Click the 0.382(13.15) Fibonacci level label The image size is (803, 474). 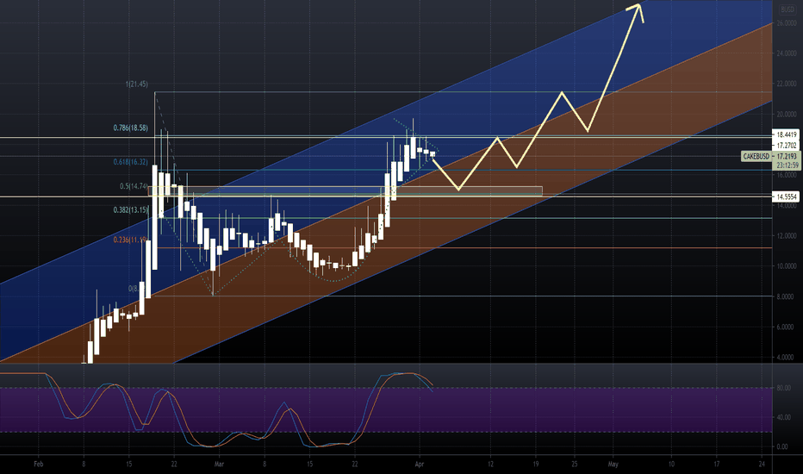131,210
